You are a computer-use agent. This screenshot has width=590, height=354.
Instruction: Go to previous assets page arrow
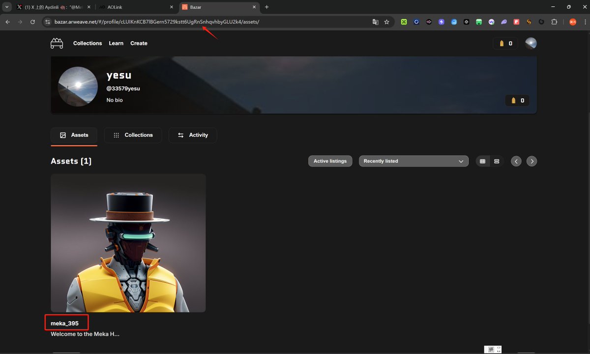pyautogui.click(x=516, y=161)
